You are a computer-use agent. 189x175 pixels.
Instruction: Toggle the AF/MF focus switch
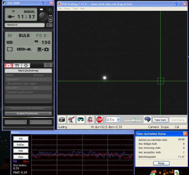pos(50,18)
